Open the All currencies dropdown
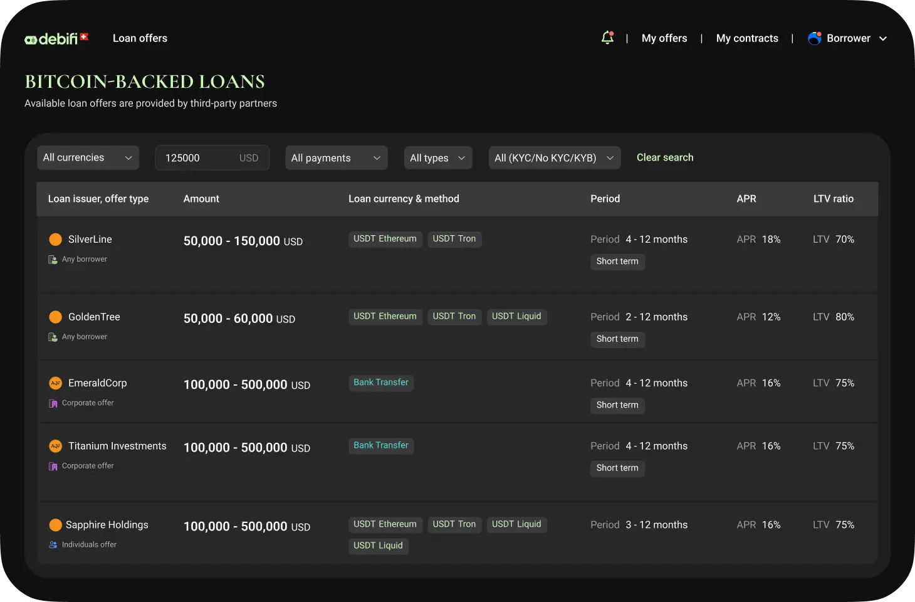This screenshot has width=915, height=602. coord(88,158)
